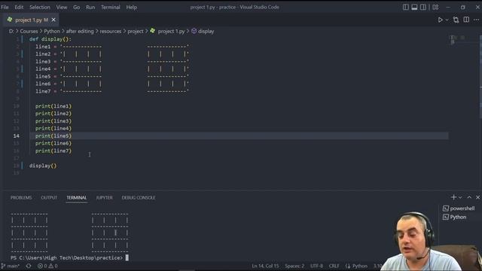The width and height of the screenshot is (482, 271).
Task: Split the editor to the right
Action: (x=466, y=20)
